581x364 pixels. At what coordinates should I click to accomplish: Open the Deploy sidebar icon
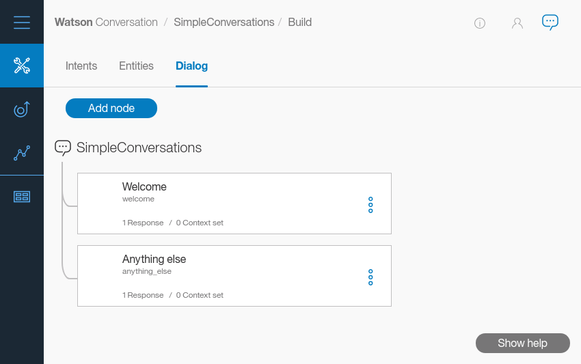(x=22, y=109)
